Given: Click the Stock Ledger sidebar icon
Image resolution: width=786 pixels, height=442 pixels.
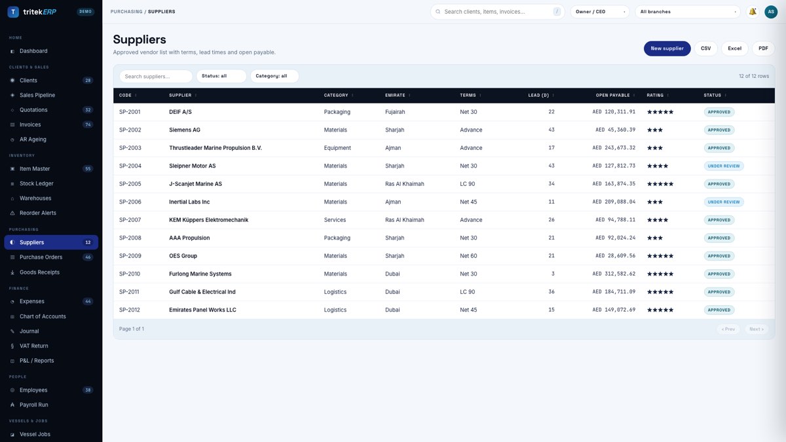Looking at the screenshot, I should tap(12, 183).
